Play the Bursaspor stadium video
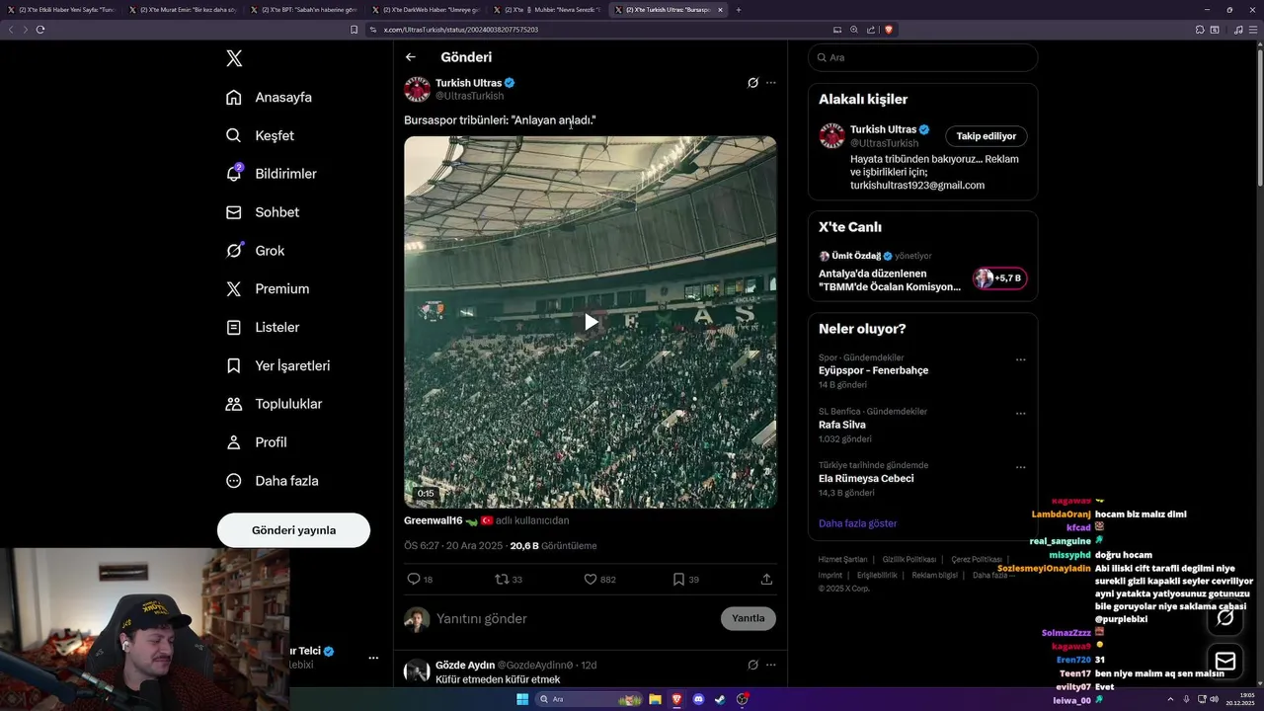The image size is (1264, 711). [x=591, y=322]
